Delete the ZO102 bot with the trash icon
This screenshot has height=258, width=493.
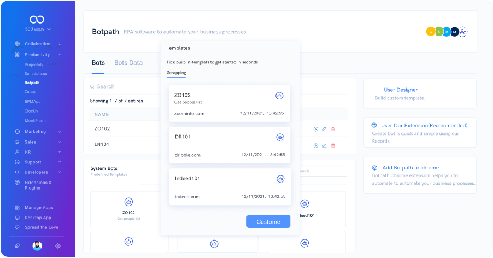point(333,129)
